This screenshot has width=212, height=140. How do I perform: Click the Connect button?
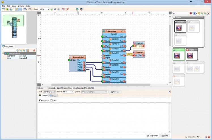[x=115, y=92]
